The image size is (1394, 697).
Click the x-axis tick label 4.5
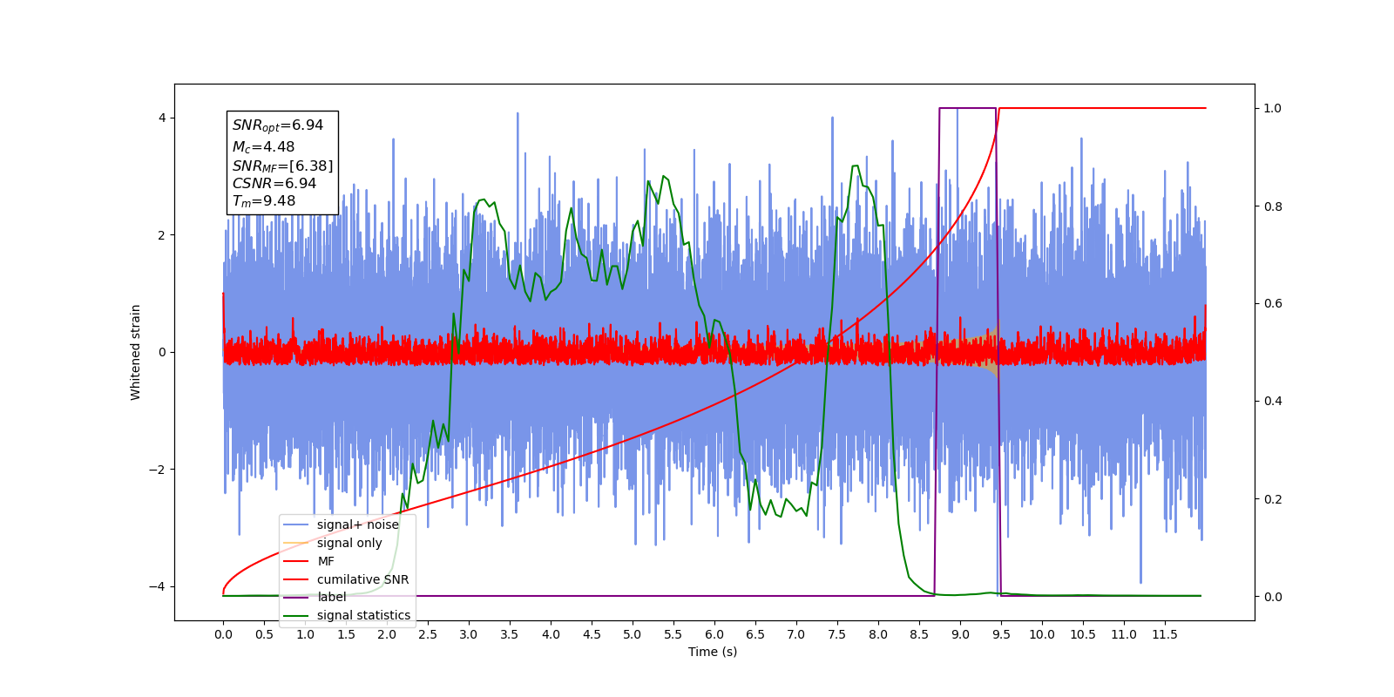coord(592,634)
